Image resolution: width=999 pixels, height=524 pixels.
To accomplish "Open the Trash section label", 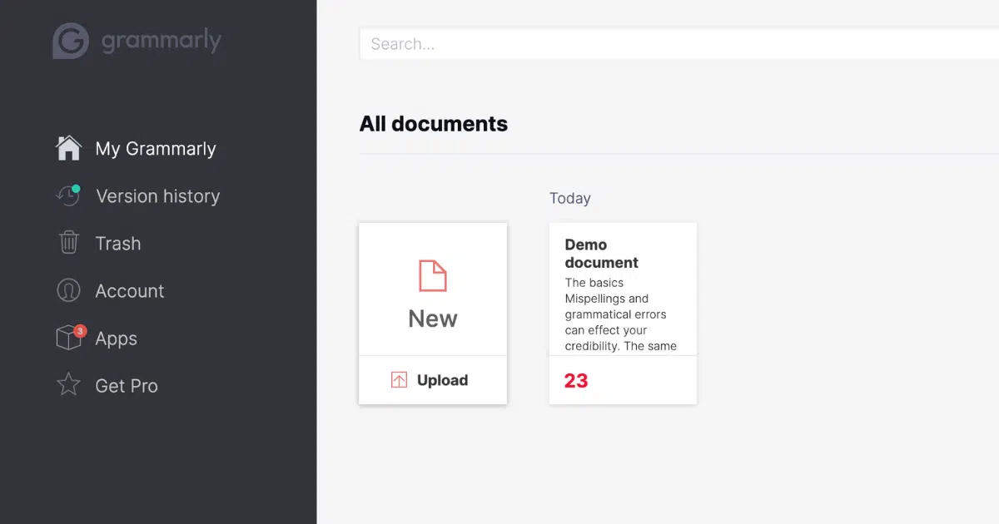I will pos(118,244).
